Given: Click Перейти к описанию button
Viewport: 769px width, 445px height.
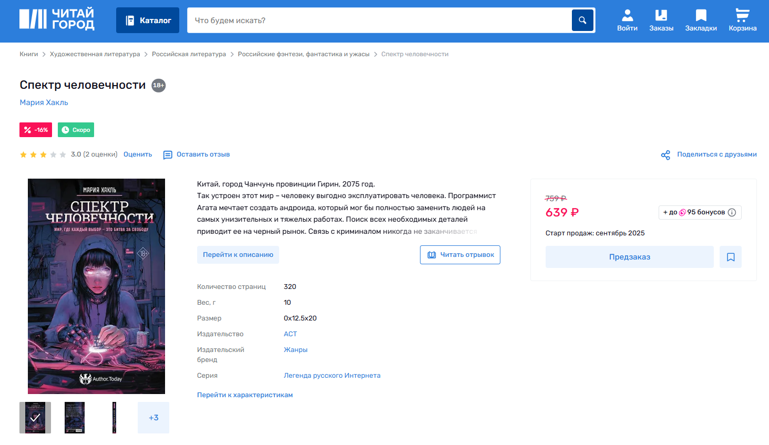Looking at the screenshot, I should [238, 255].
